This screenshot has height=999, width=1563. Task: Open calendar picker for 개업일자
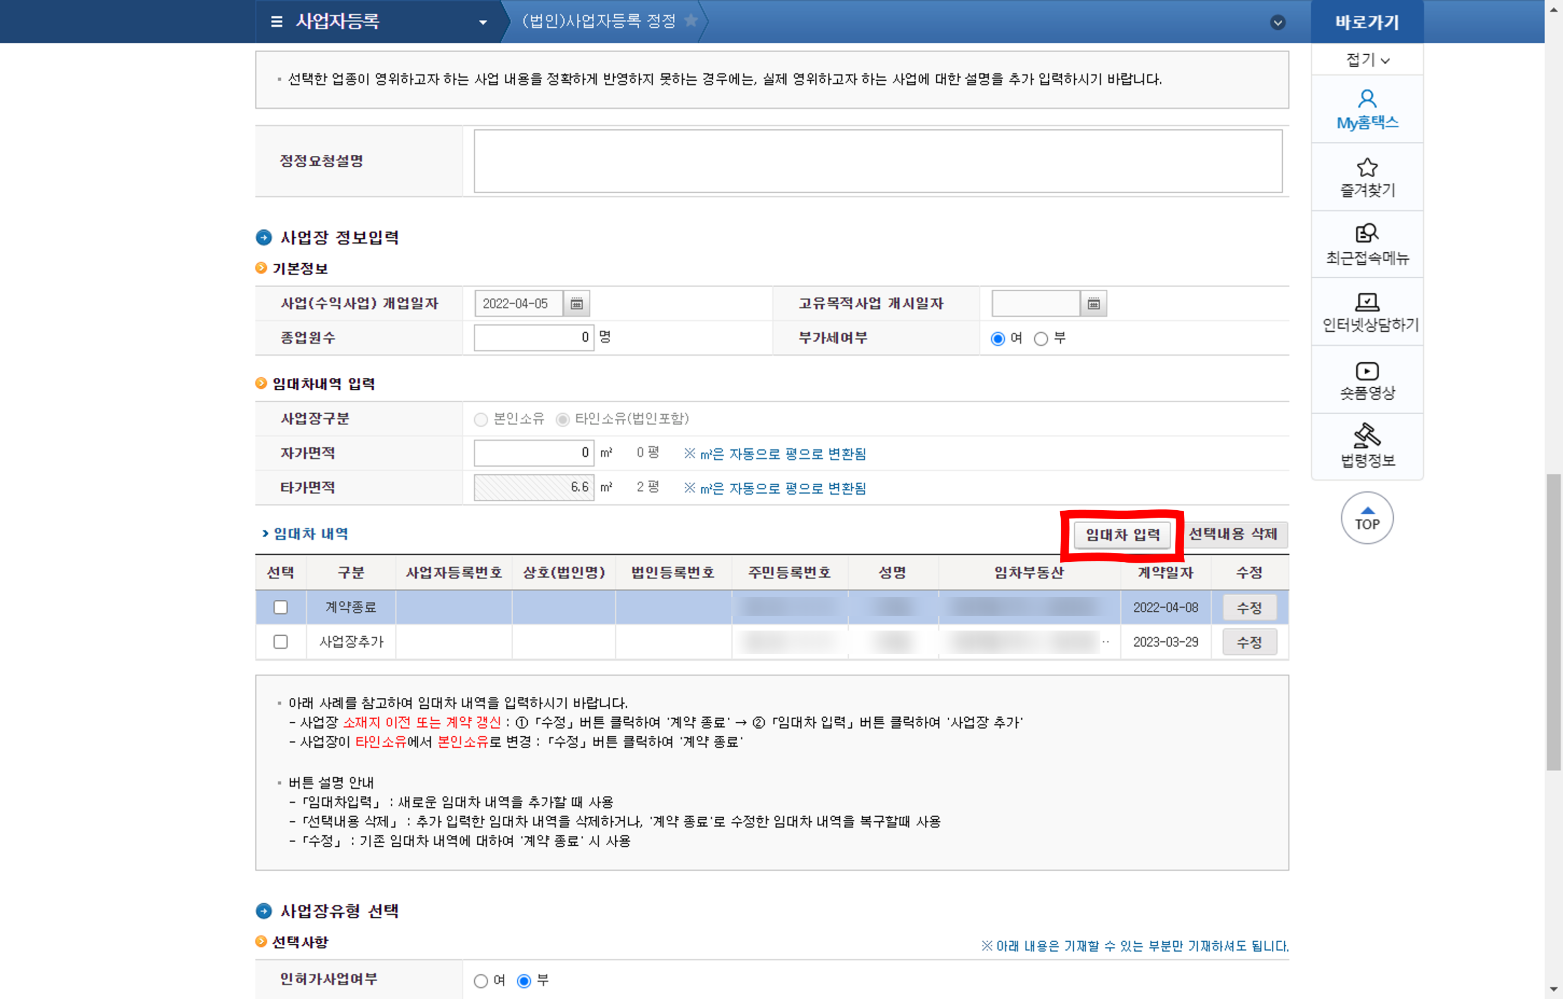pos(576,304)
